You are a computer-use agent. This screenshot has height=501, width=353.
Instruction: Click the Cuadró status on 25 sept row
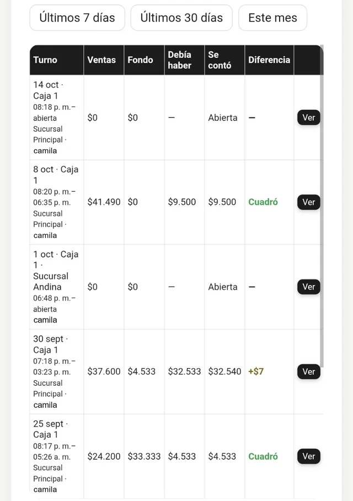click(263, 456)
